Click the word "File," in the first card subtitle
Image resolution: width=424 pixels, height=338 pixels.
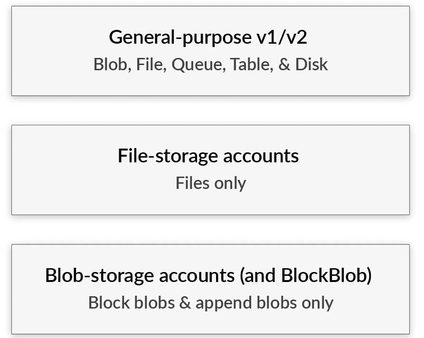click(x=151, y=64)
